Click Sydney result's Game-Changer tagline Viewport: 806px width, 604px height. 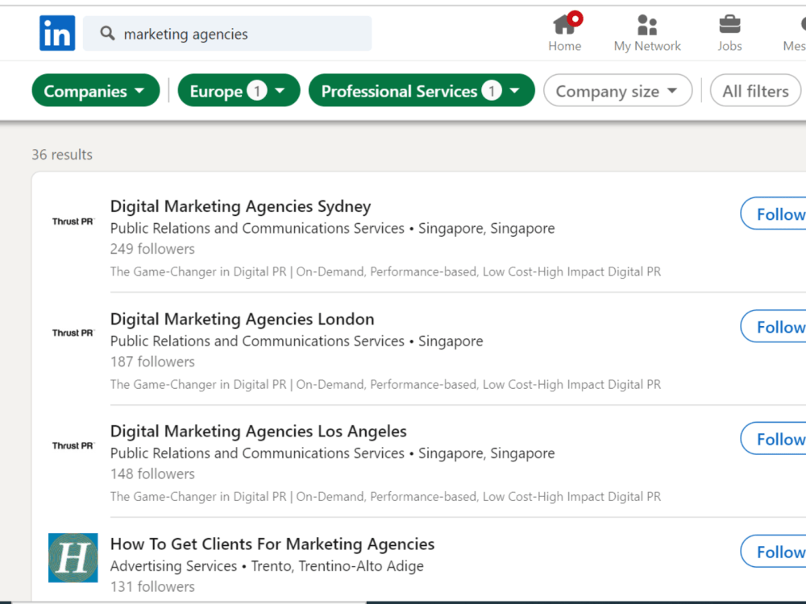click(385, 271)
